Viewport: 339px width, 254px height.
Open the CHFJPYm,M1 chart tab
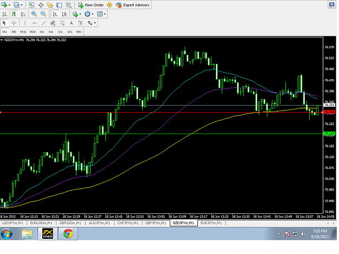127,223
